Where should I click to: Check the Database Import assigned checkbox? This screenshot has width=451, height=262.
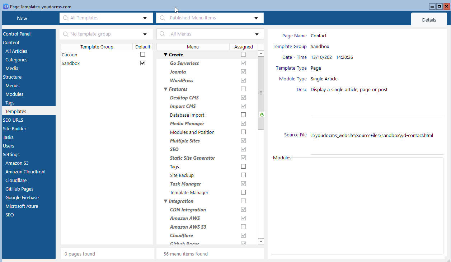[243, 115]
